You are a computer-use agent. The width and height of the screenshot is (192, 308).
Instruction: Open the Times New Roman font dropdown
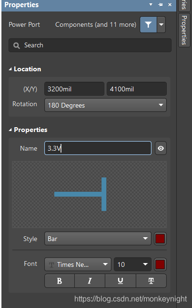coord(78,264)
